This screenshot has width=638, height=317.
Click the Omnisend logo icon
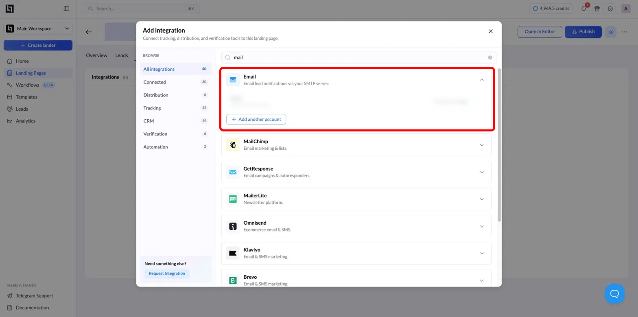(x=233, y=226)
